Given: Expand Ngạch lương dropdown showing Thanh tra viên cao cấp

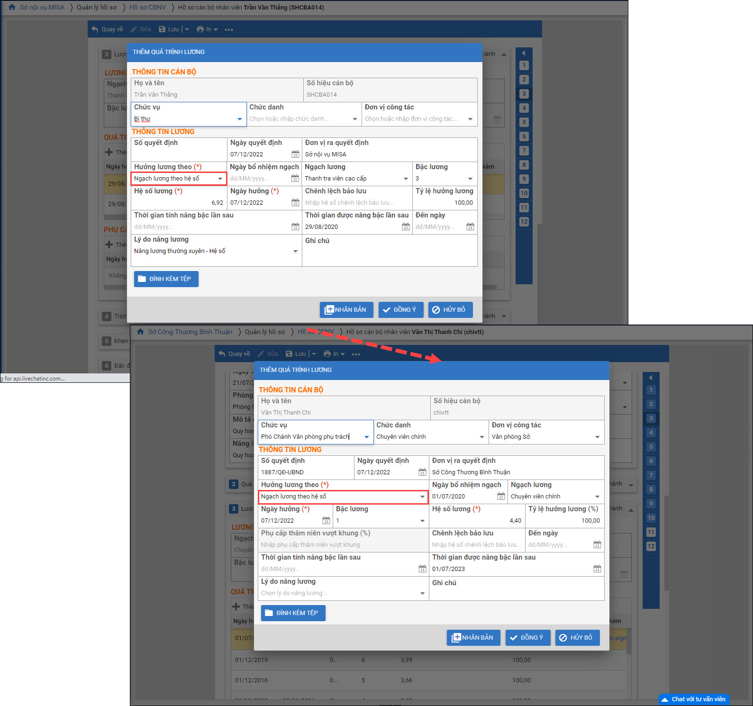Looking at the screenshot, I should coord(406,179).
